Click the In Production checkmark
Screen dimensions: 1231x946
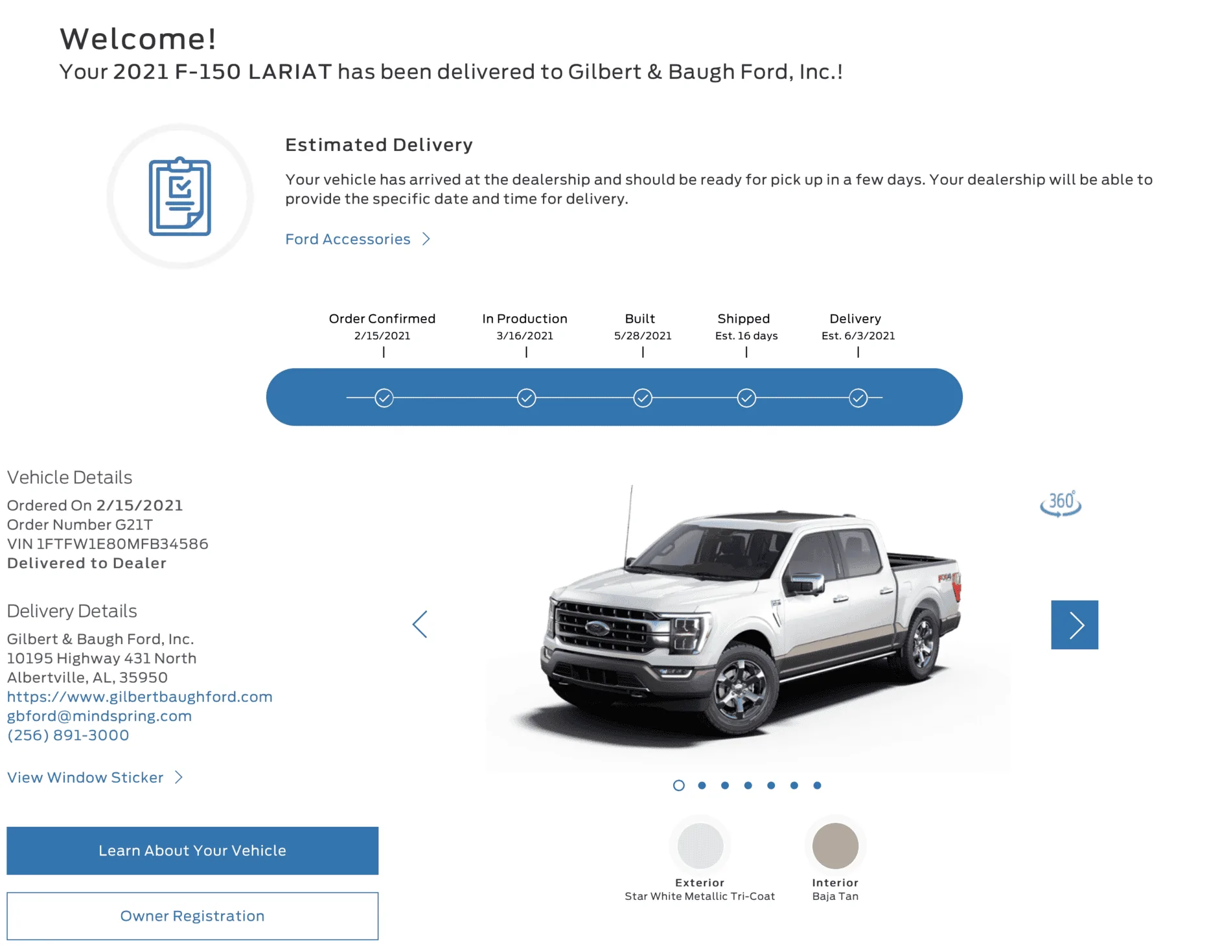tap(527, 398)
